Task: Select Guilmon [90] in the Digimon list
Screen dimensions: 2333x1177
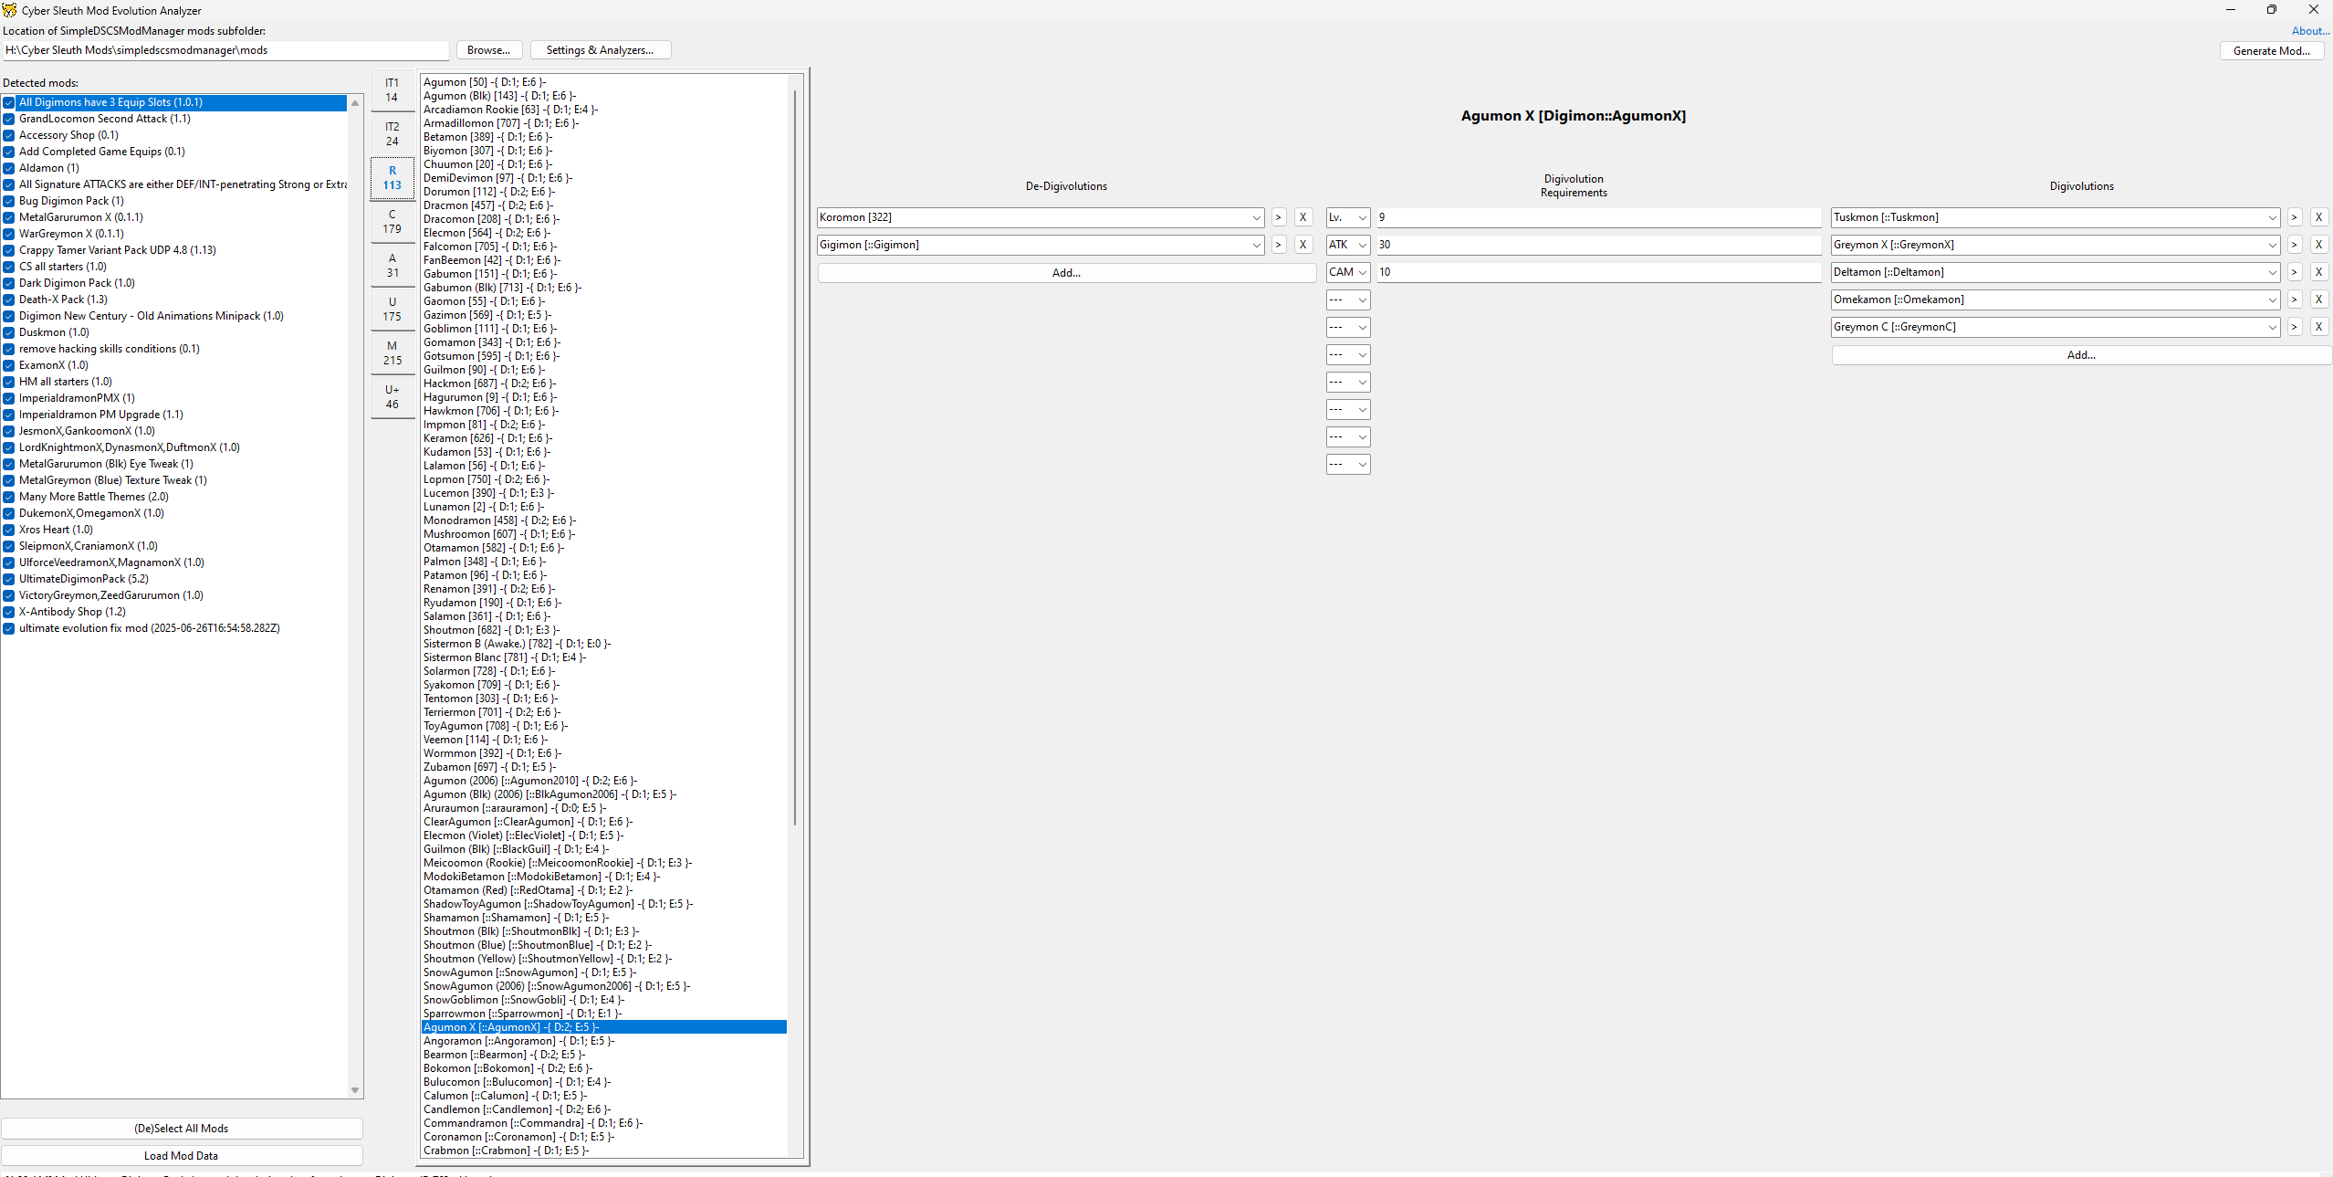Action: [x=603, y=370]
